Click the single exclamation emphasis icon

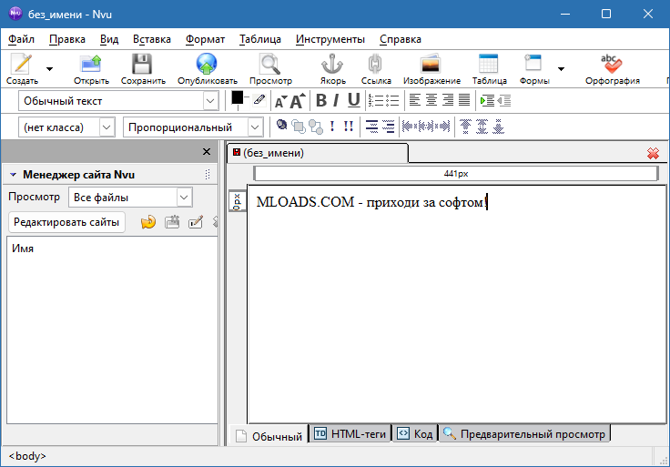point(332,126)
